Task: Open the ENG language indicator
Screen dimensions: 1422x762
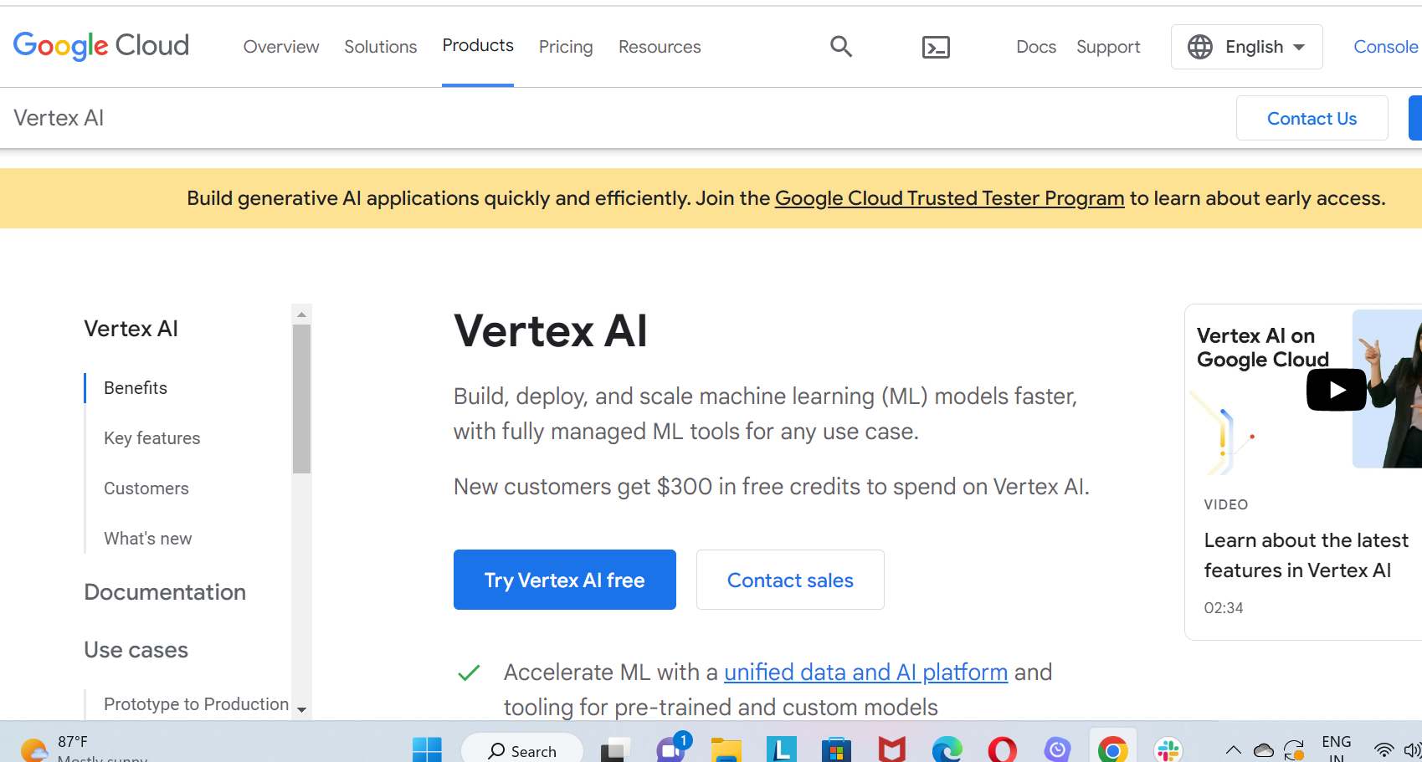Action: click(x=1337, y=749)
